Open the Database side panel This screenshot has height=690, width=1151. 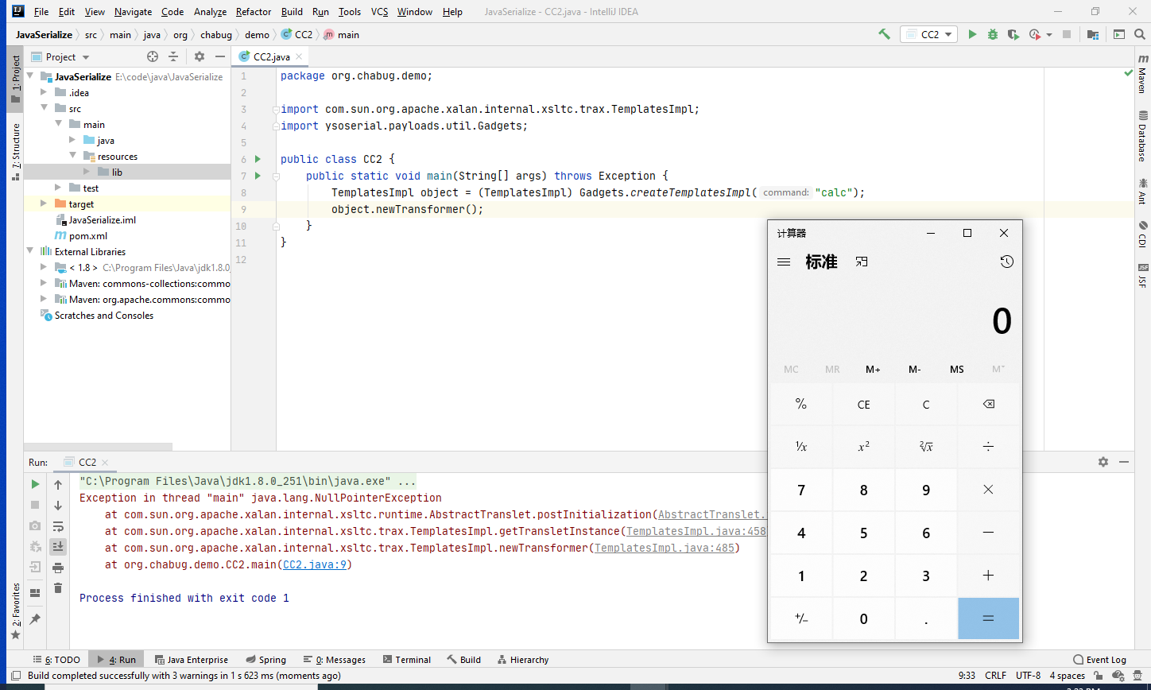[1142, 136]
